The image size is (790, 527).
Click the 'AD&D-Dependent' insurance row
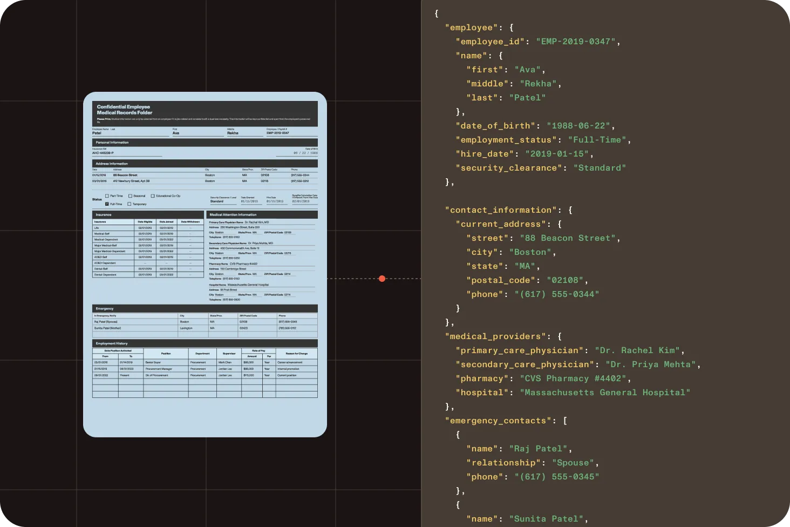(148, 263)
